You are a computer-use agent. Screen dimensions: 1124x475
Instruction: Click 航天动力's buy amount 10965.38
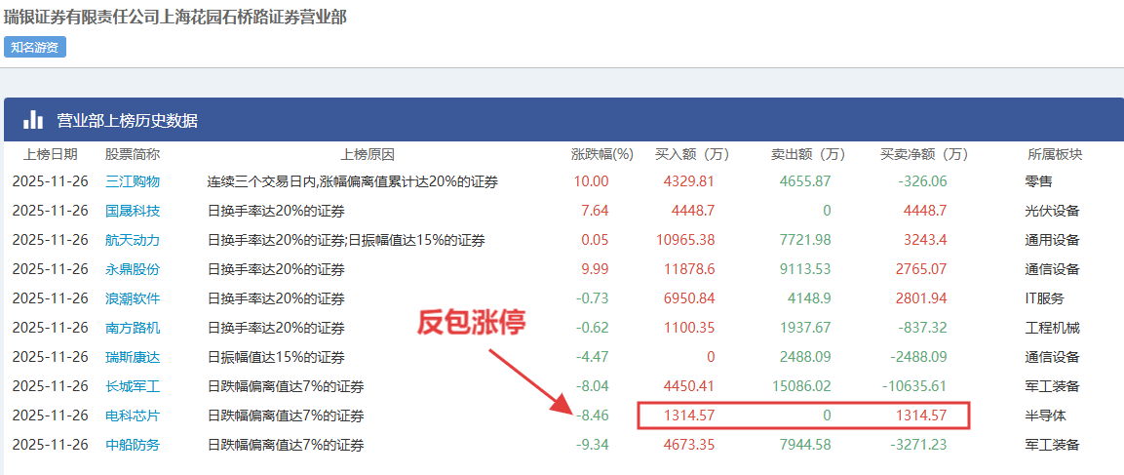[x=686, y=240]
